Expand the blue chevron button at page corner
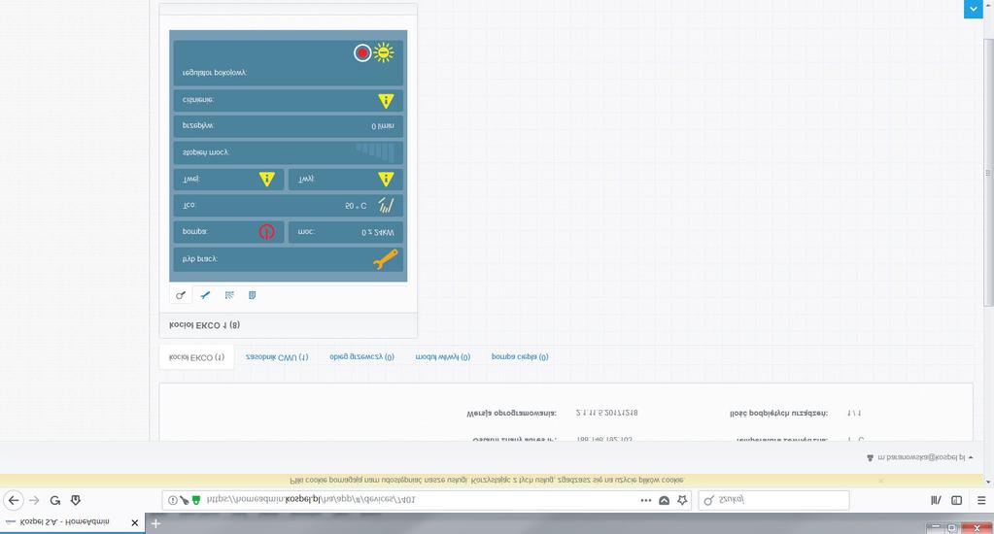The width and height of the screenshot is (994, 534). [973, 9]
